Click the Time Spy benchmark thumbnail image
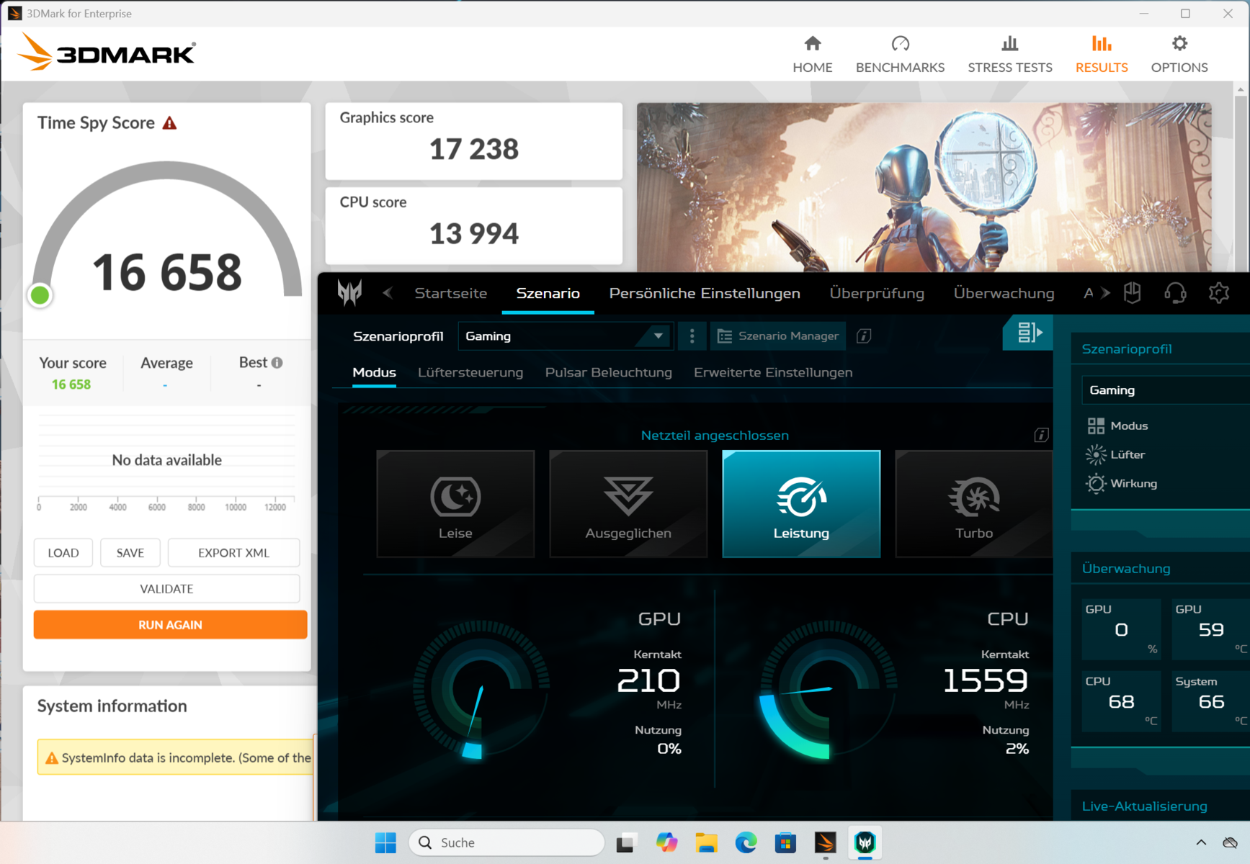This screenshot has height=864, width=1250. point(924,187)
